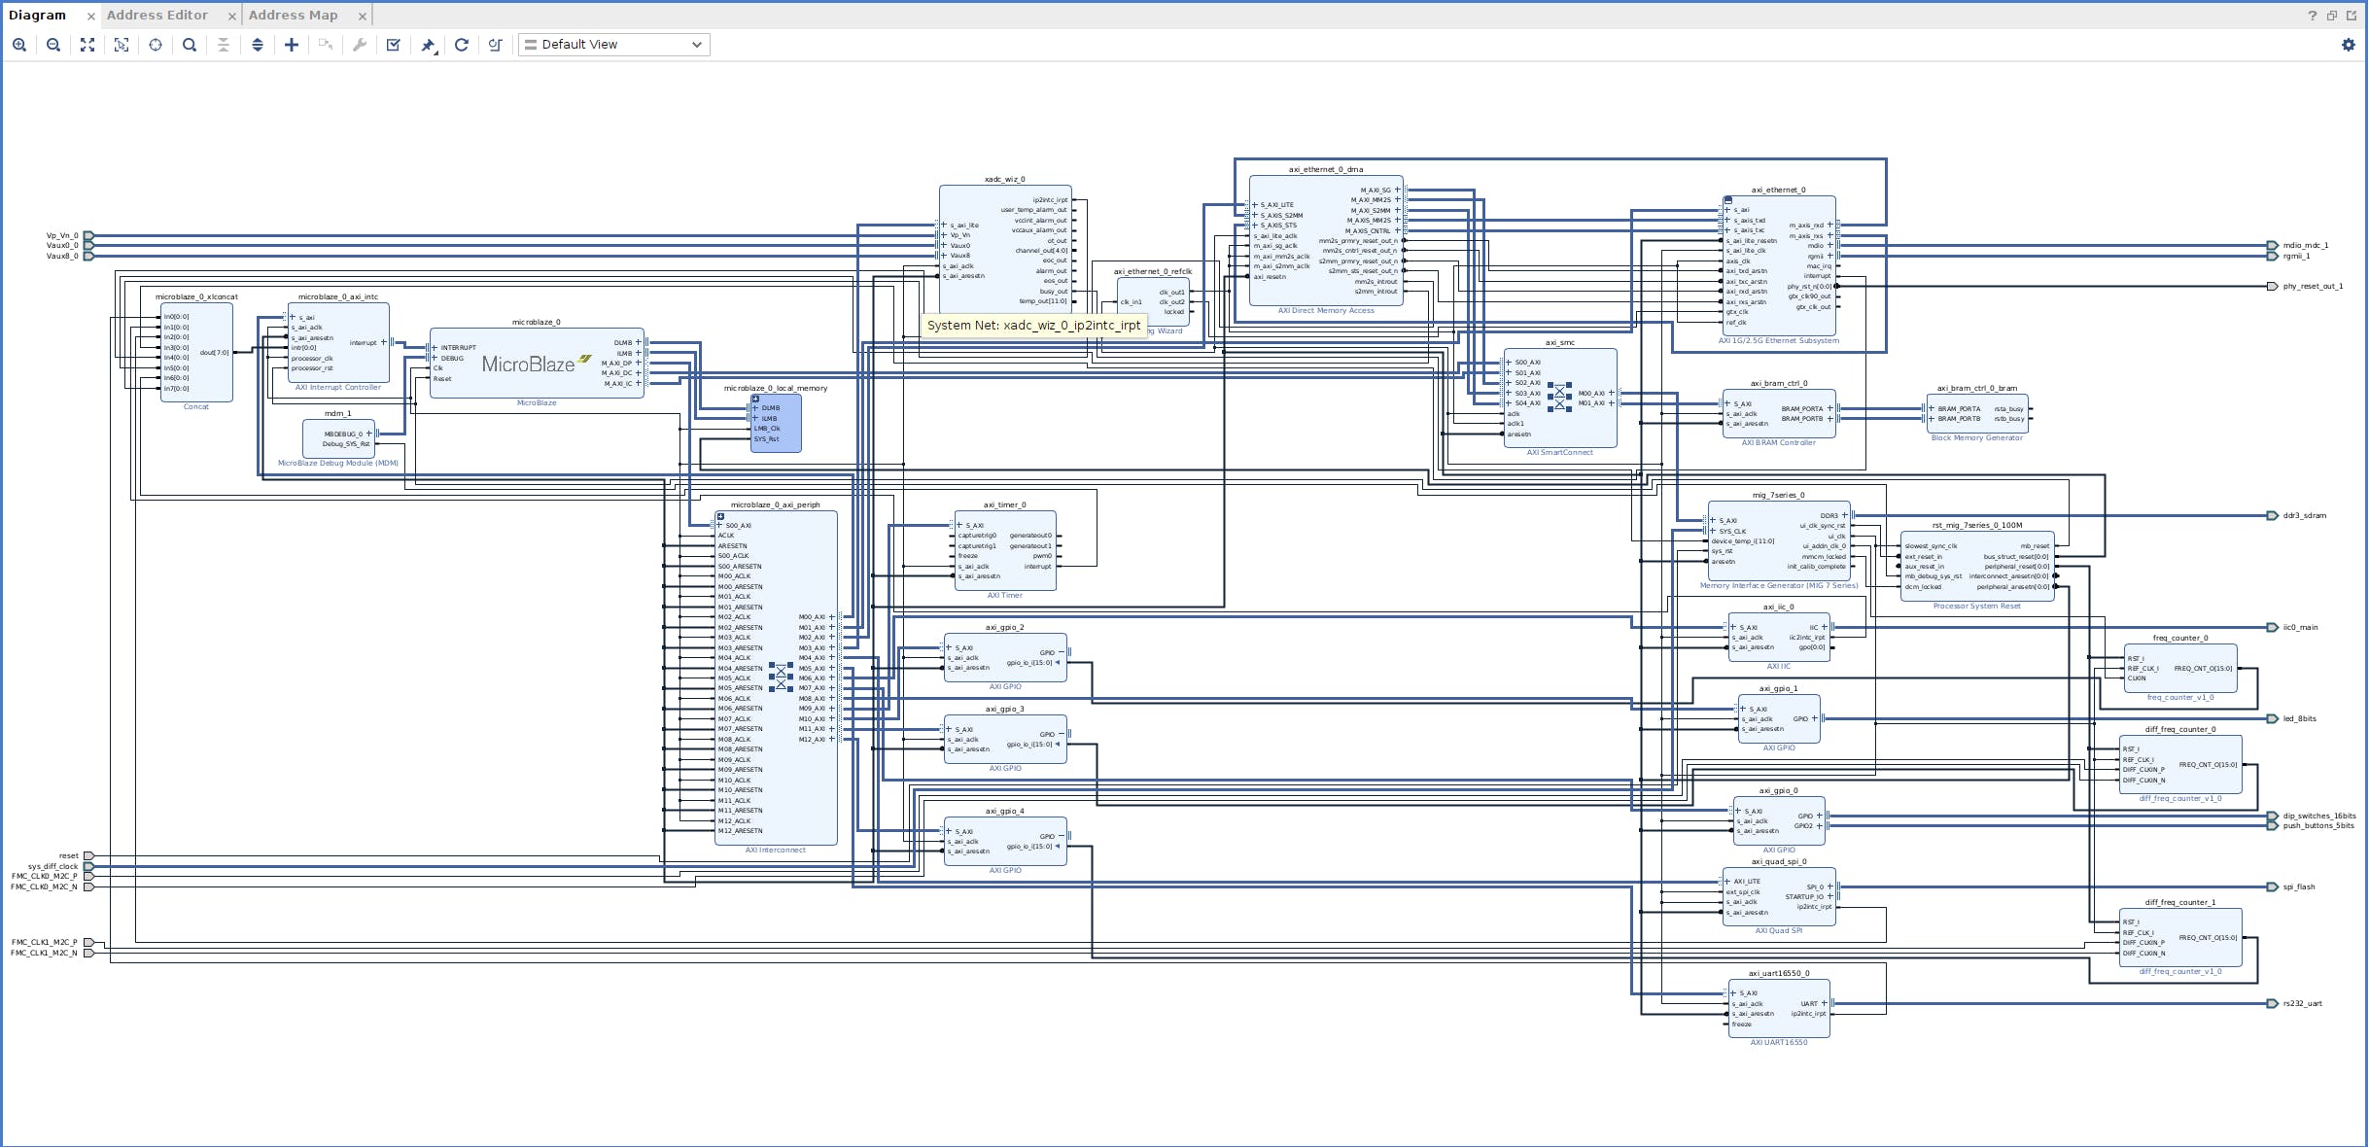Click the axi_iic_0 block name
2369x1147 pixels.
(x=1779, y=607)
